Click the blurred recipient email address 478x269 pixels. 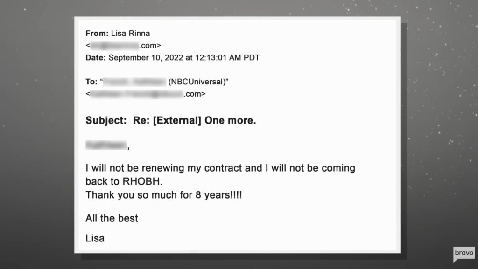point(146,94)
